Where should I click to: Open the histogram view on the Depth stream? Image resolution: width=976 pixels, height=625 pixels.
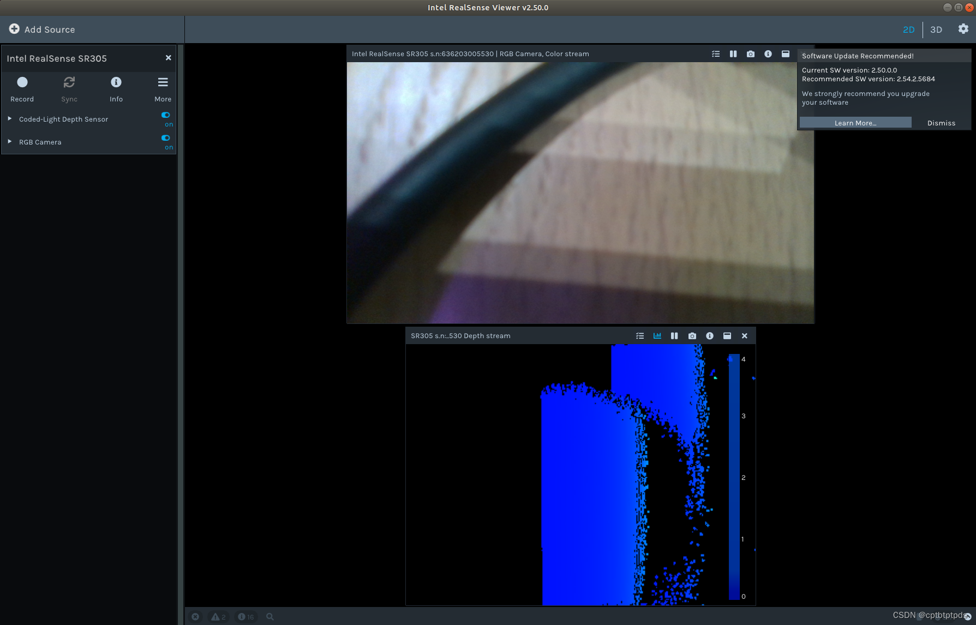coord(657,335)
